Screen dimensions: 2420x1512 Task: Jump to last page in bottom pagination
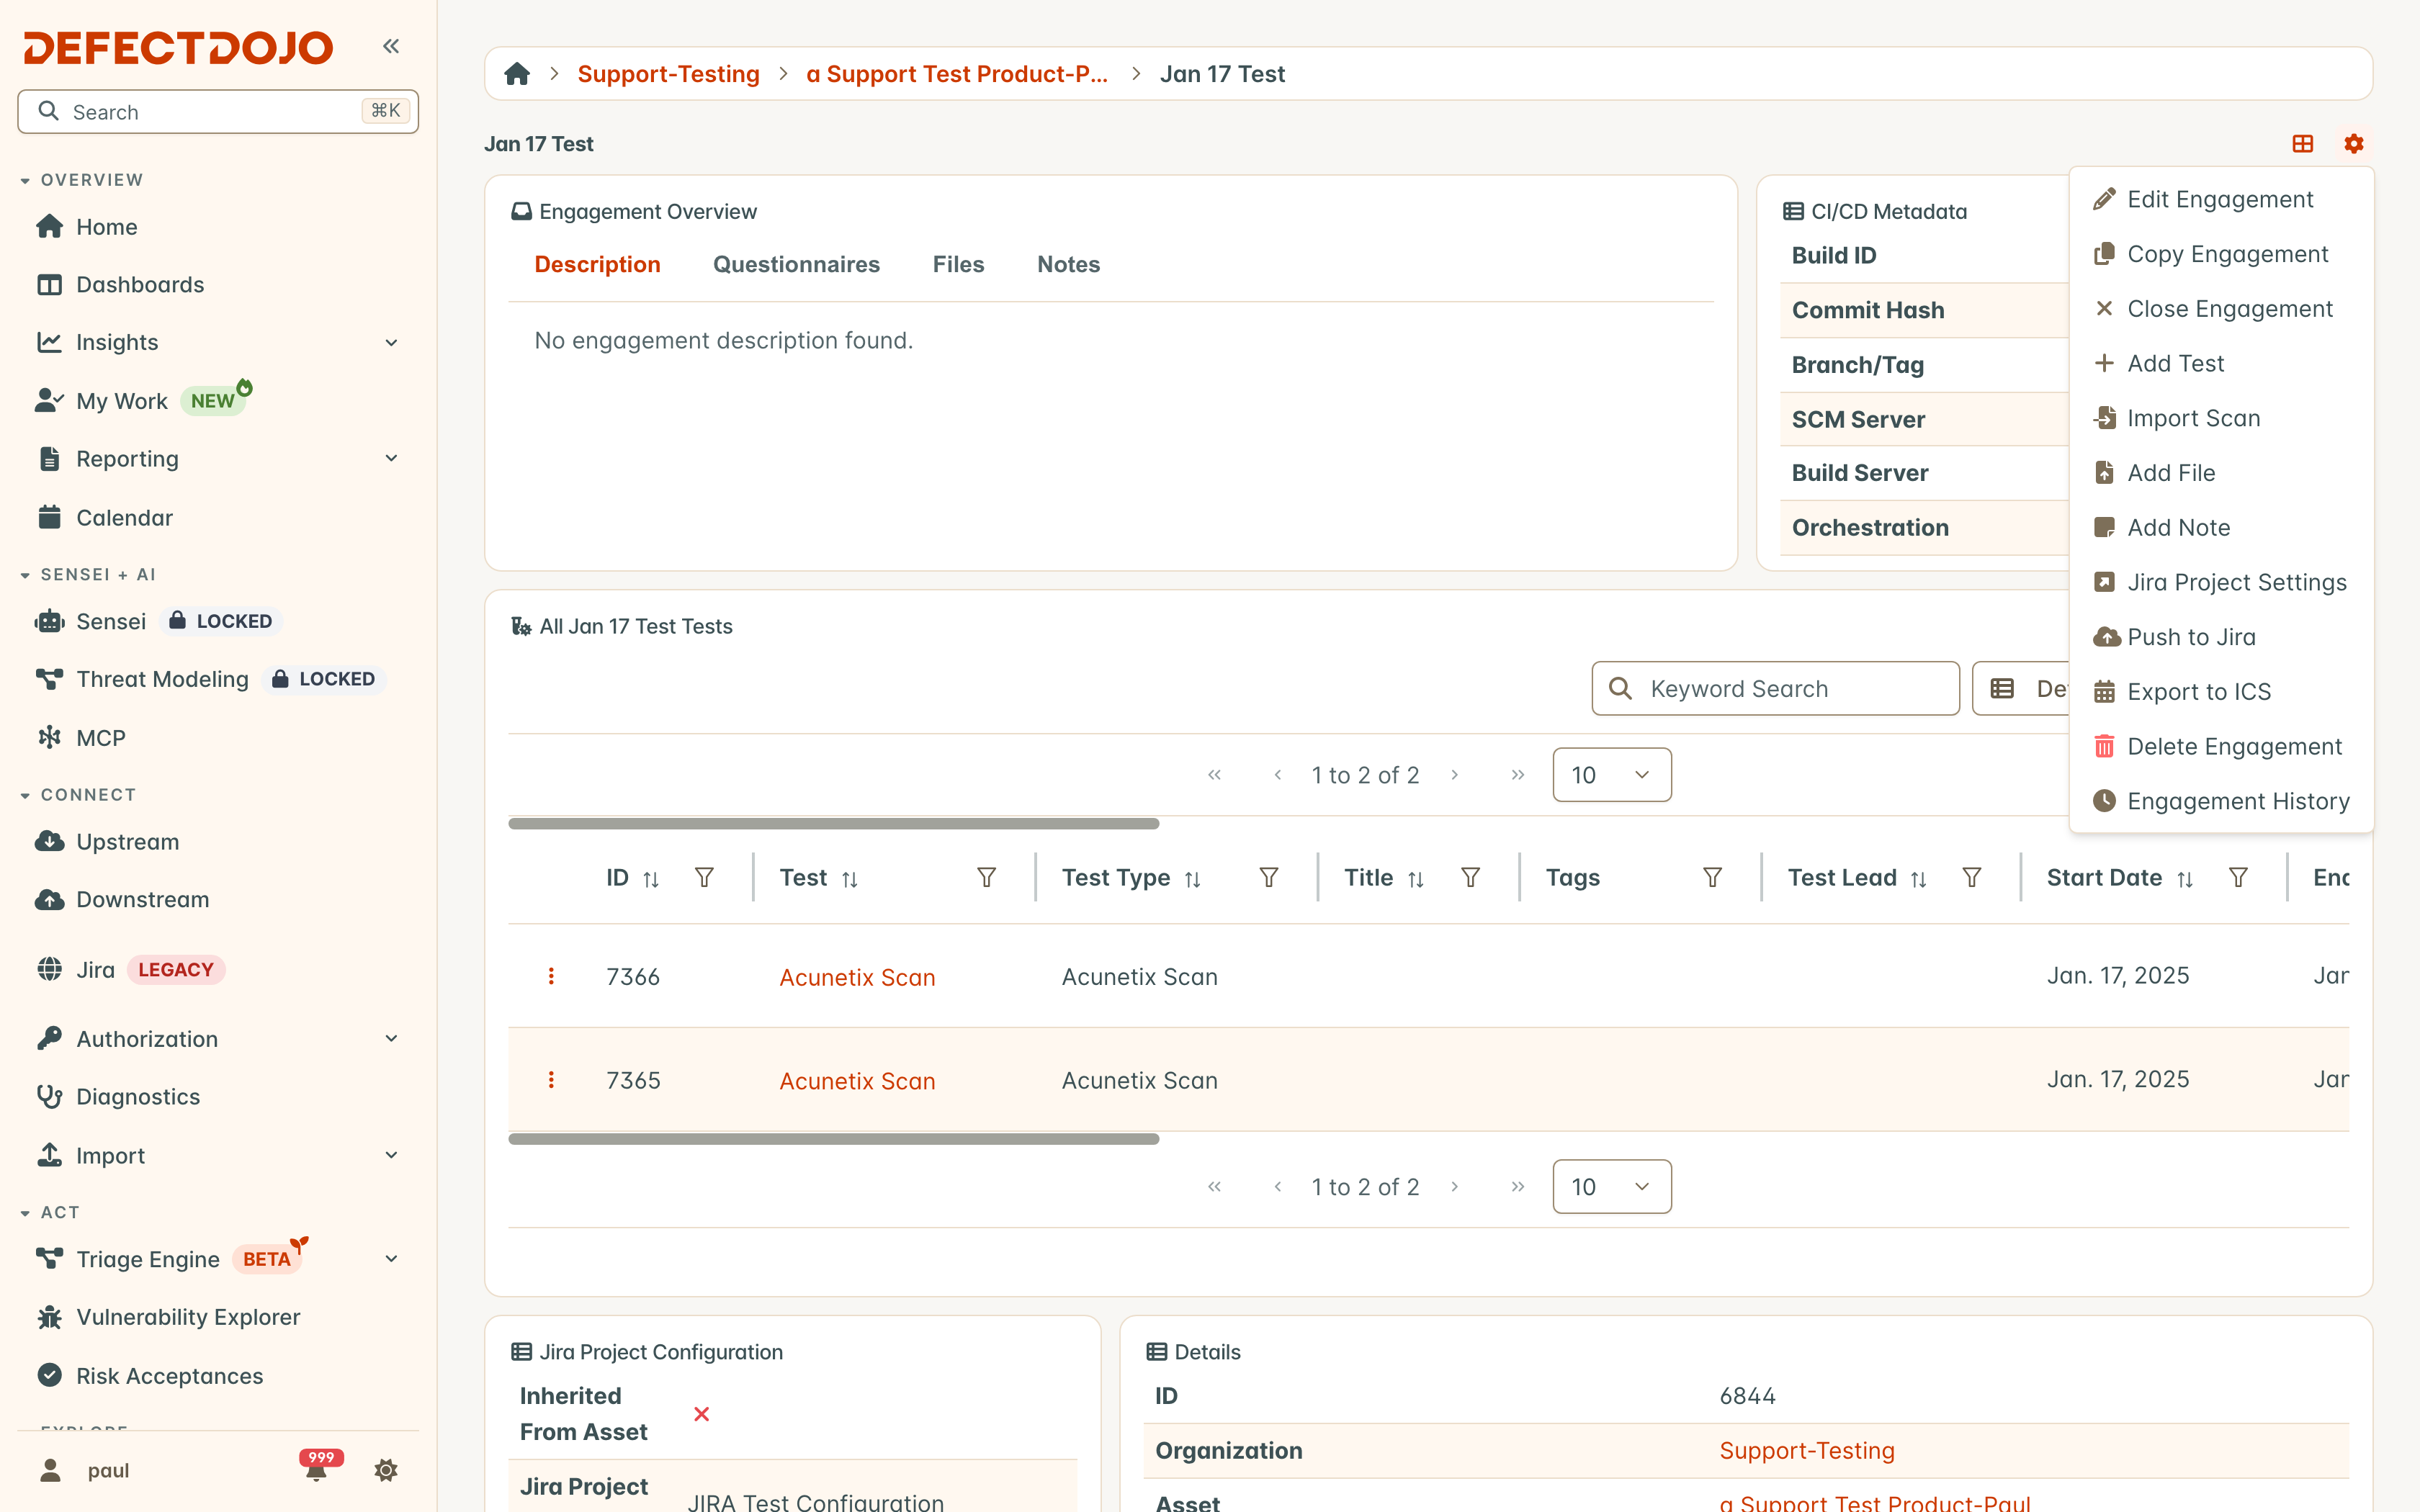coord(1518,1187)
